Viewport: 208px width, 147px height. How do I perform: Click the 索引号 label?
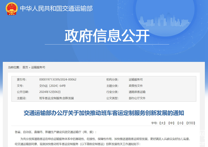[x=22, y=80]
